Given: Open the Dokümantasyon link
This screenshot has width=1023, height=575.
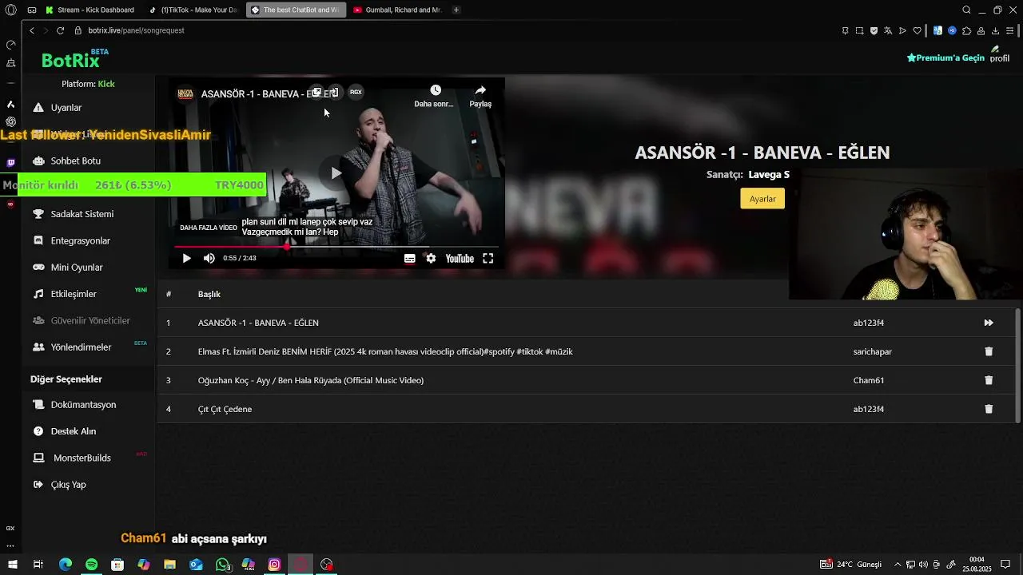Looking at the screenshot, I should click(x=83, y=405).
